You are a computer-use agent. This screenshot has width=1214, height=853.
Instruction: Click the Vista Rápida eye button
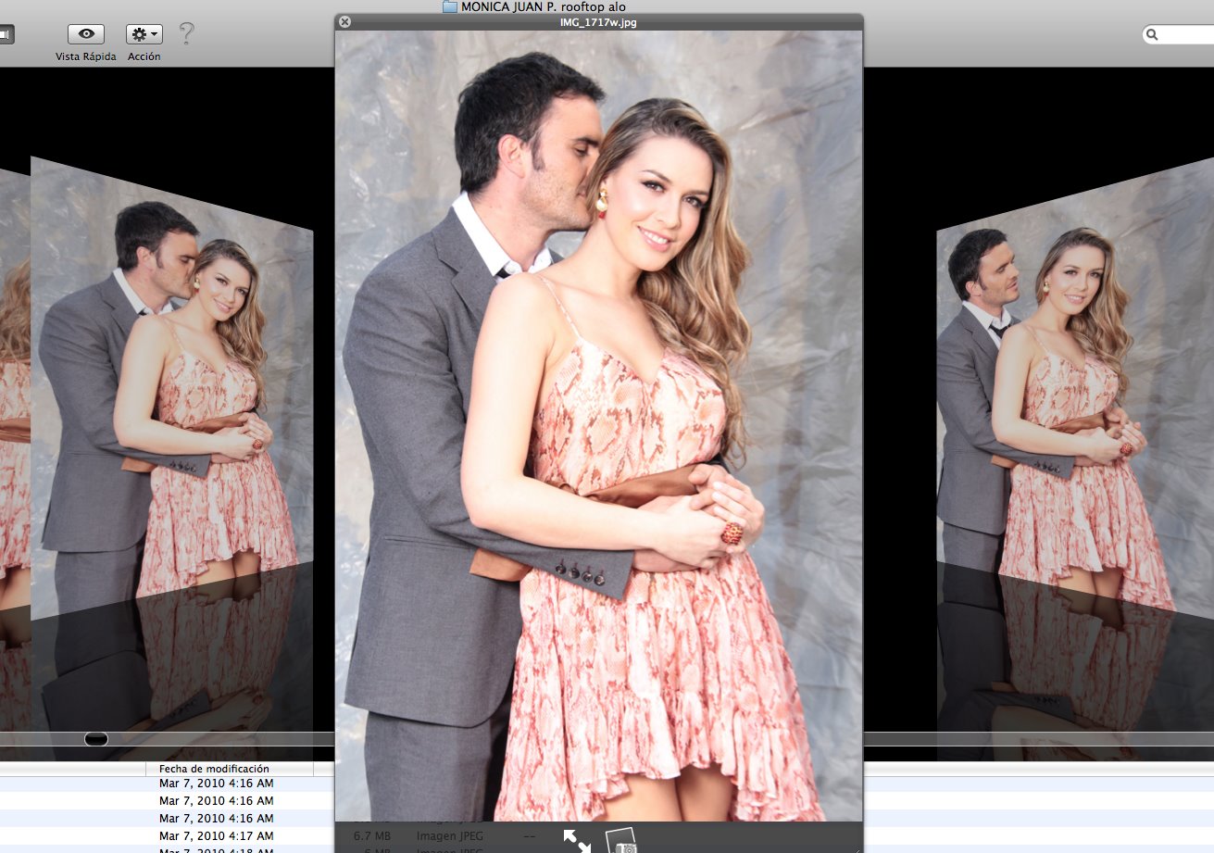pos(86,34)
